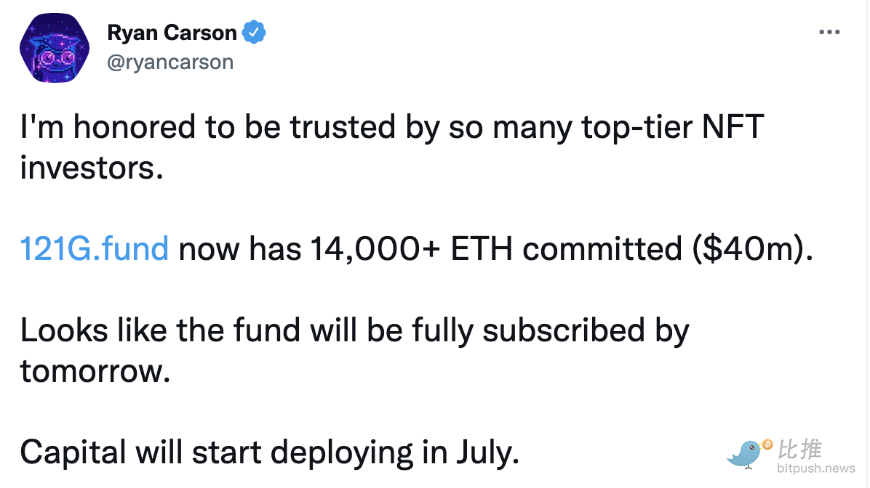Viewport: 870px width, 488px height.
Task: Open the @ryancarson handle link
Action: tap(170, 62)
